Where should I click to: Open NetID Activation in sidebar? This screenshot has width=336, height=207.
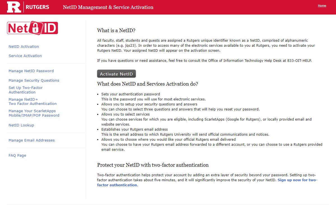[x=24, y=47]
